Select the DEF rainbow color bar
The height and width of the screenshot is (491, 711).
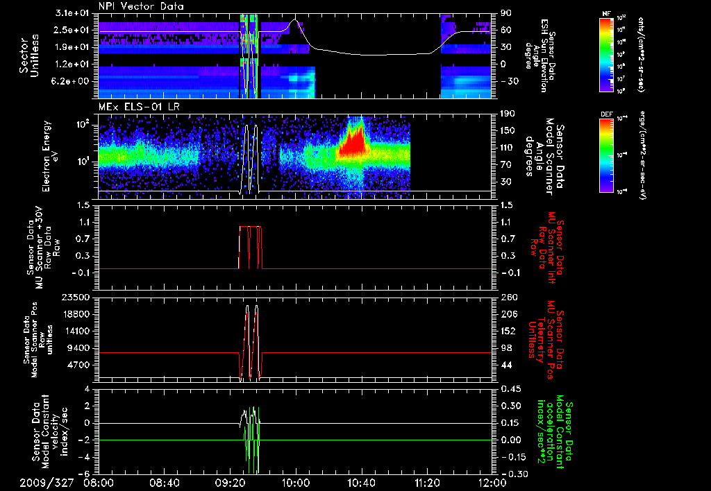tap(606, 155)
